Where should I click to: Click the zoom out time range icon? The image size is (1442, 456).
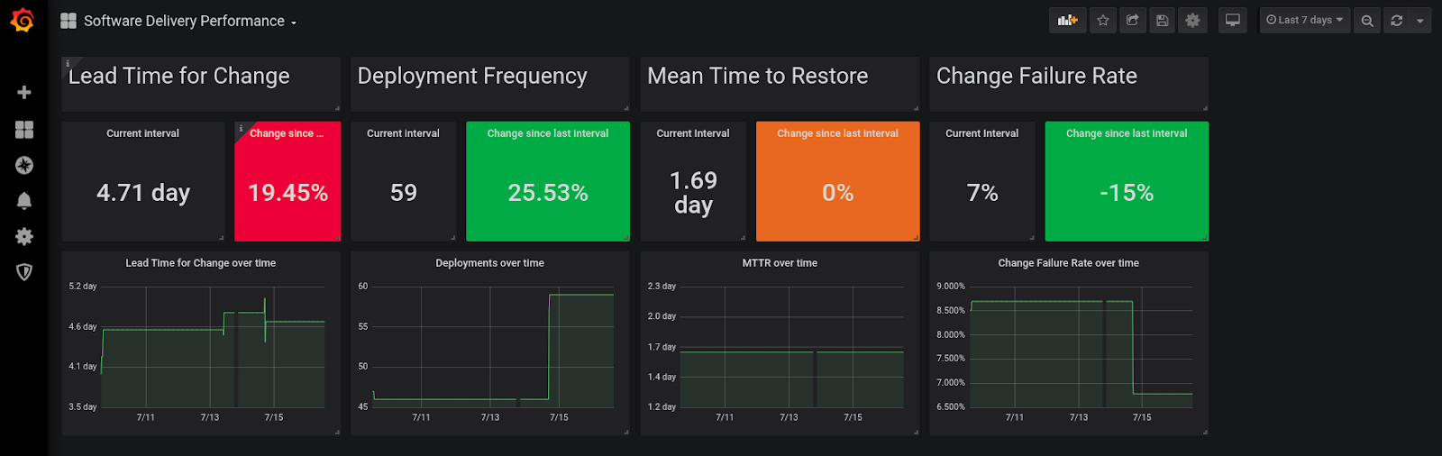pos(1367,20)
